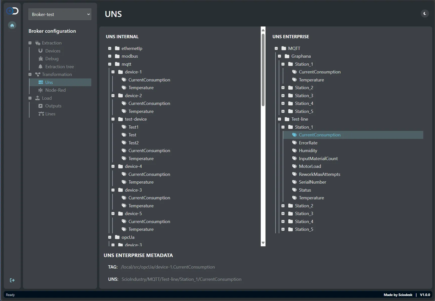Click the Node-Red icon in sidebar
Image resolution: width=435 pixels, height=301 pixels.
click(x=40, y=90)
